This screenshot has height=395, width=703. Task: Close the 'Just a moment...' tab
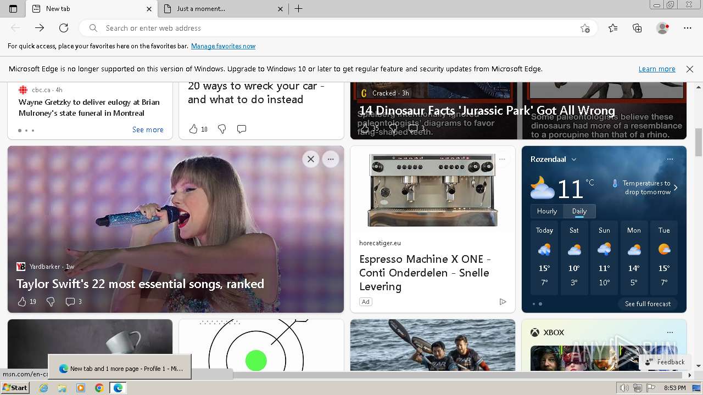[x=280, y=9]
